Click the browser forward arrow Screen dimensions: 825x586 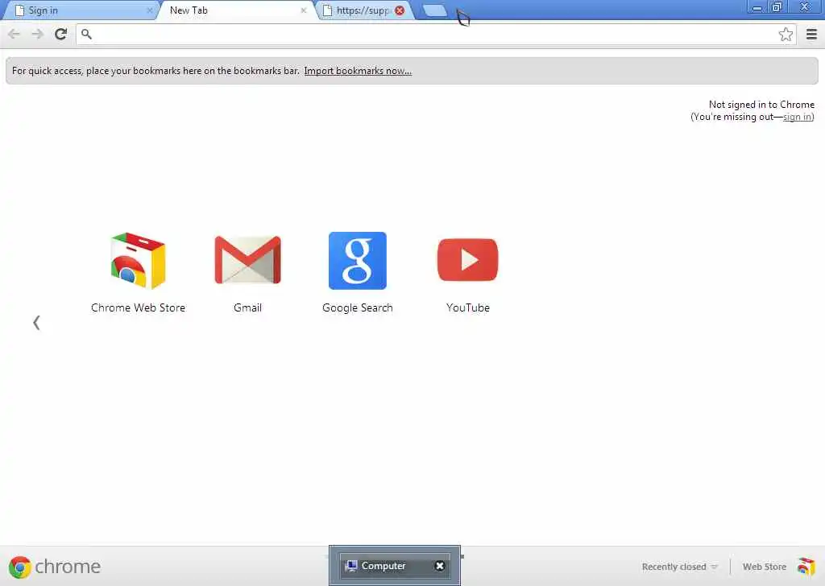pos(37,34)
